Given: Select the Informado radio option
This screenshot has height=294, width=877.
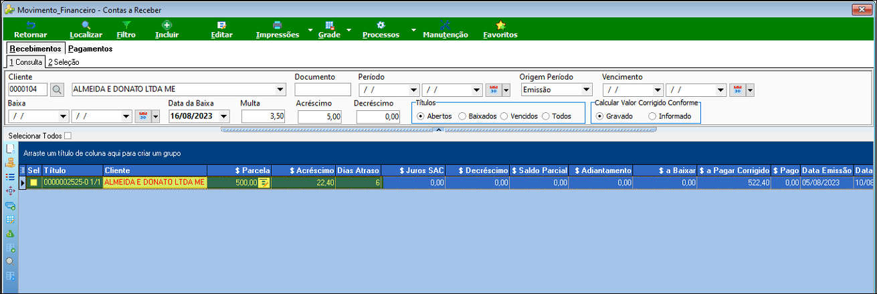Looking at the screenshot, I should pyautogui.click(x=652, y=116).
